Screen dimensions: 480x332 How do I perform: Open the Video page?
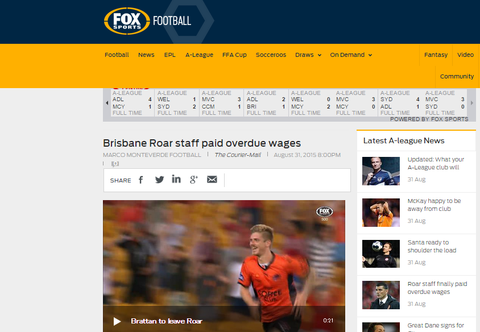click(x=465, y=55)
